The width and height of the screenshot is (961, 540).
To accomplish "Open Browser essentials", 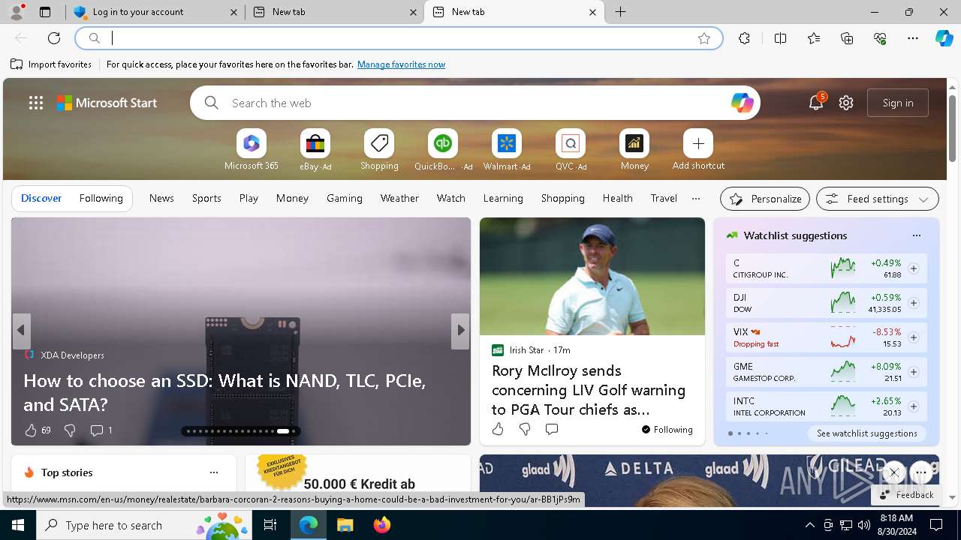I will (880, 38).
